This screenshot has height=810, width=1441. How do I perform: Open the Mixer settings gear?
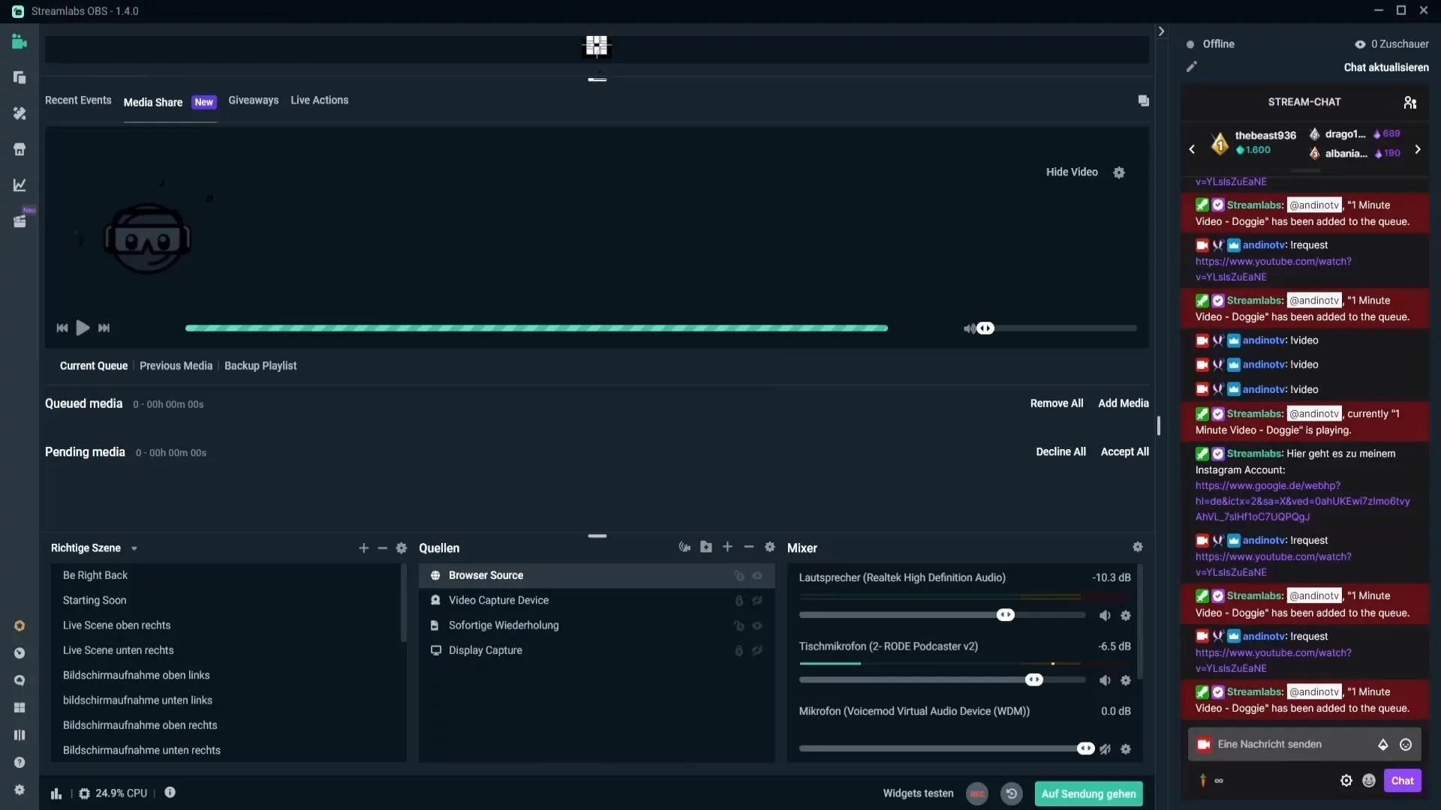coord(1138,547)
